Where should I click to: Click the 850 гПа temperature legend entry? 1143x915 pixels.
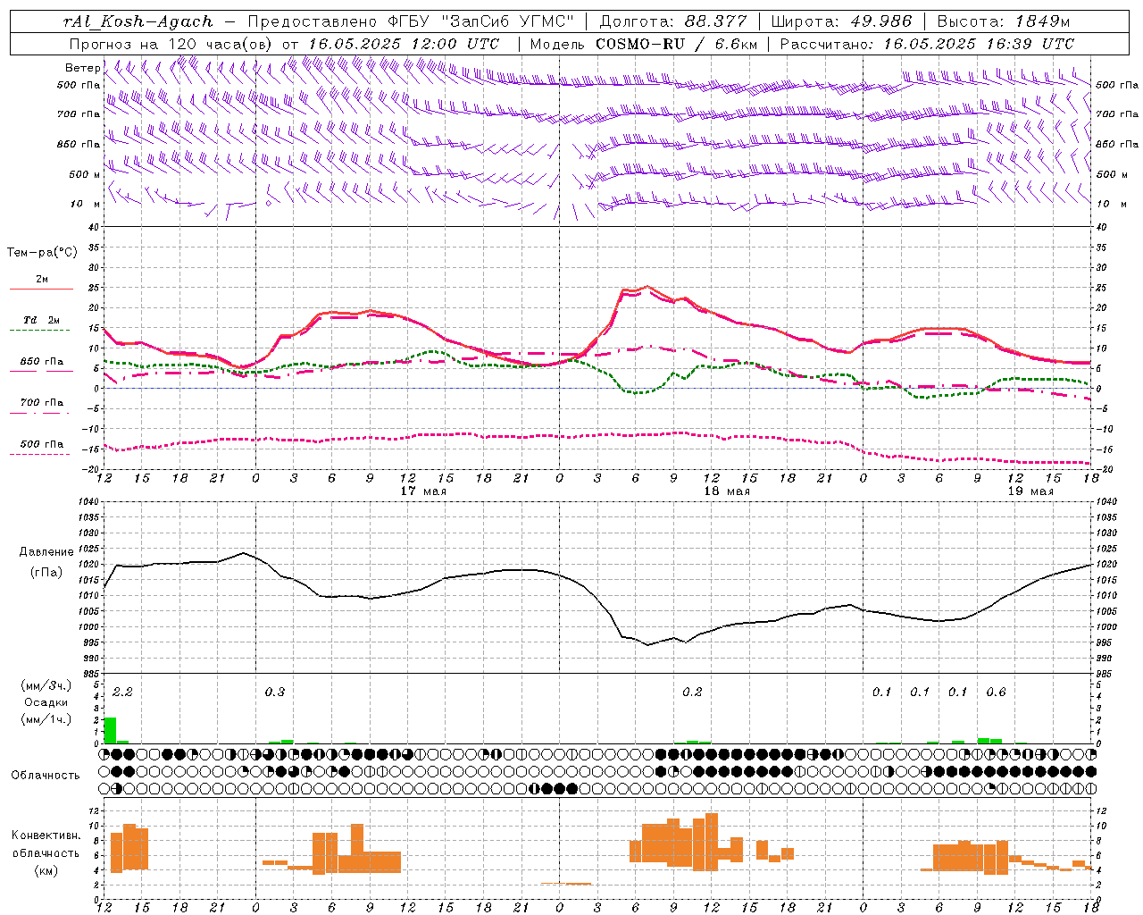(42, 362)
